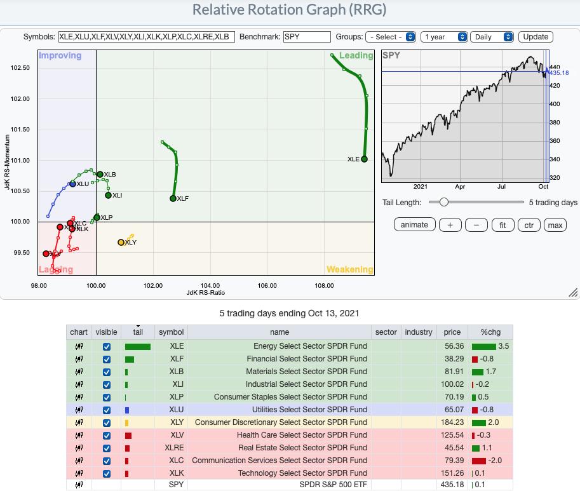Uncheck visibility for XLC
This screenshot has height=491, width=580.
tap(107, 461)
